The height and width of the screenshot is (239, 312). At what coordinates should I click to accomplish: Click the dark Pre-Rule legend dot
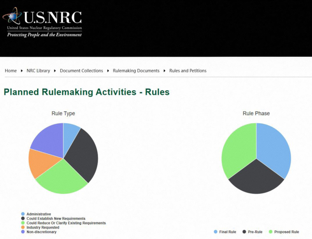coord(244,232)
